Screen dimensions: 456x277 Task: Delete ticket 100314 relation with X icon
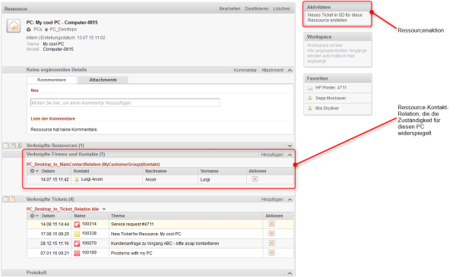click(271, 224)
